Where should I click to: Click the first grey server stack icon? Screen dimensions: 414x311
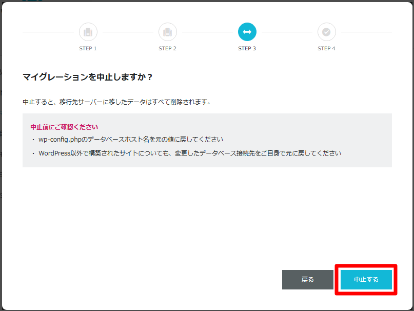(88, 31)
